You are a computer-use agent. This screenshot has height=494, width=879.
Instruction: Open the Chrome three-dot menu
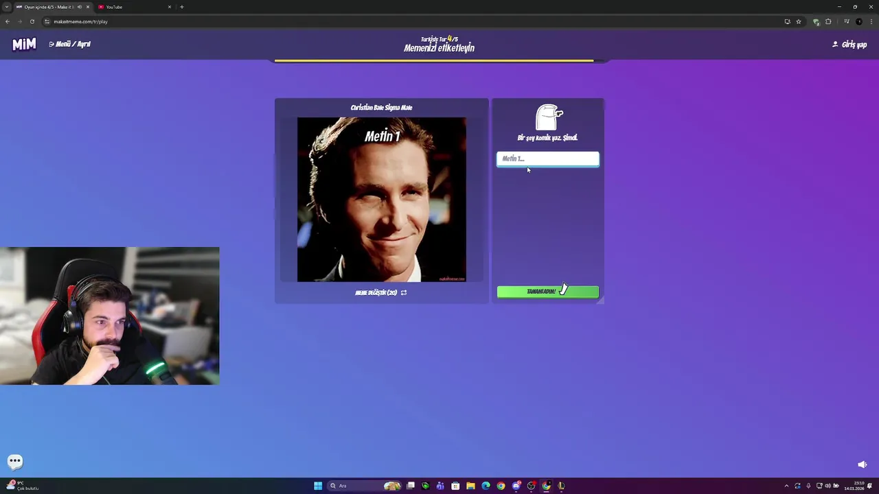871,21
